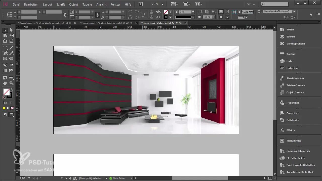This screenshot has width=322, height=181.
Task: Rotate 90 degrees clockwise icon
Action: pos(130,12)
